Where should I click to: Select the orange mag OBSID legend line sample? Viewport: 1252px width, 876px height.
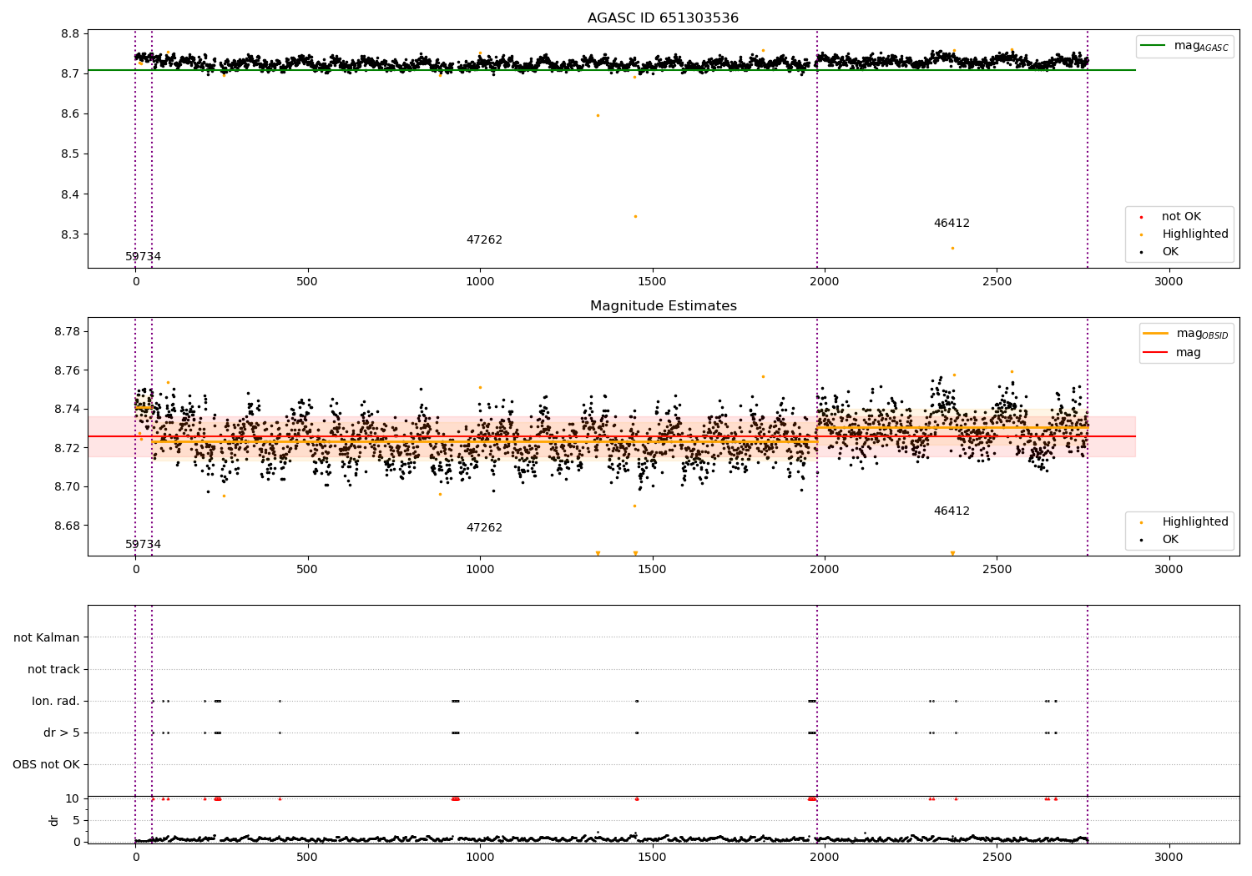(1156, 334)
